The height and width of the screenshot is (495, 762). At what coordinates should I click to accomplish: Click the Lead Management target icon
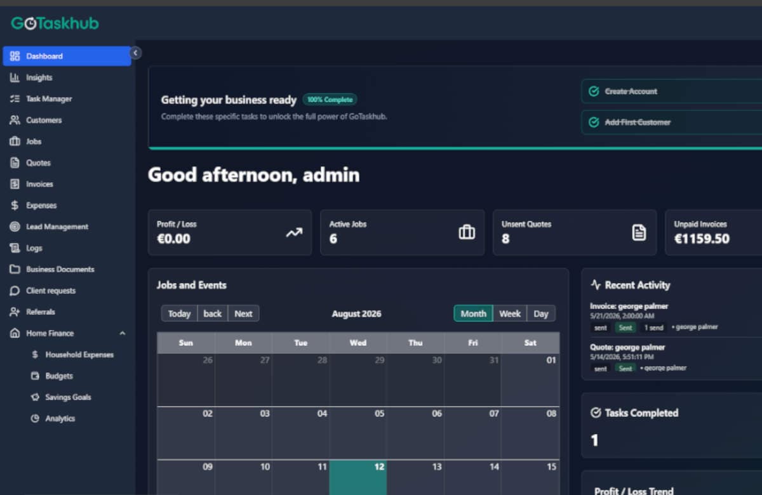tap(15, 227)
